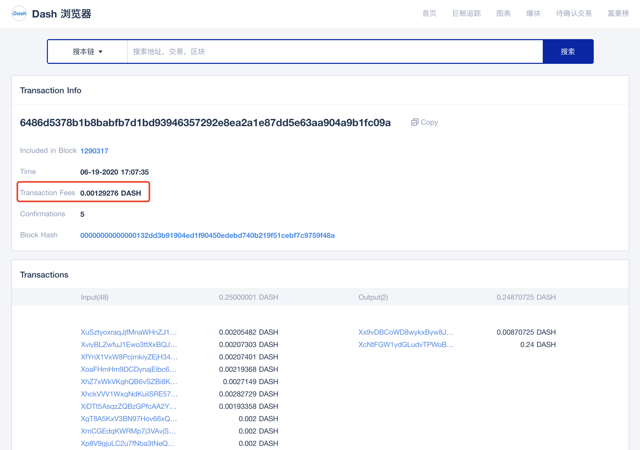Open the 待确认交易 pending transactions menu
This screenshot has width=640, height=450.
point(574,13)
